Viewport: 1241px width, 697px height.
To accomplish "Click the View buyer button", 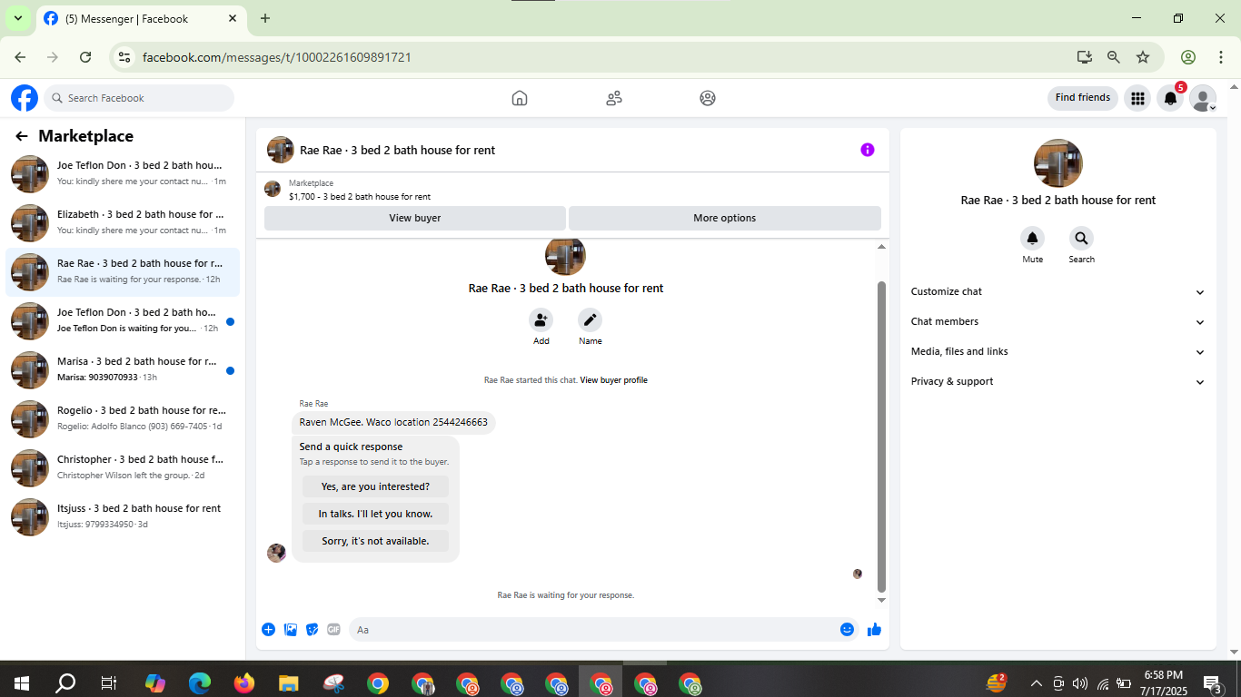I will 415,218.
